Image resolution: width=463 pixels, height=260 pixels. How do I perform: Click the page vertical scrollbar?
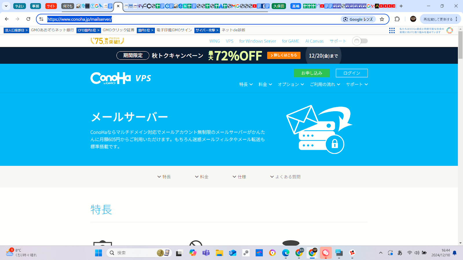point(460,45)
